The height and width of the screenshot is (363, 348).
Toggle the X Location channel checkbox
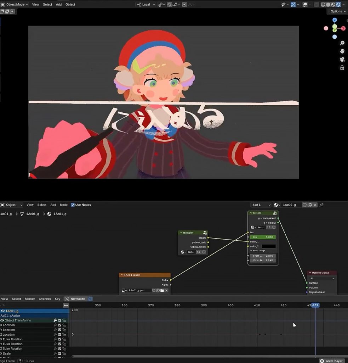60,325
